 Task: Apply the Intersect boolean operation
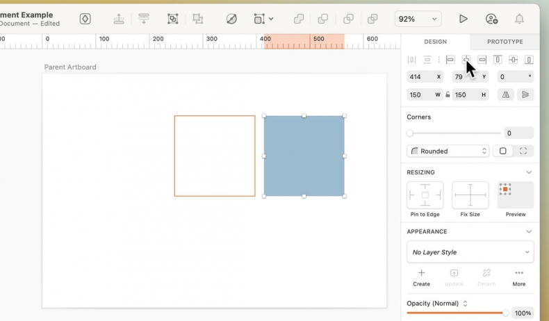click(x=348, y=19)
